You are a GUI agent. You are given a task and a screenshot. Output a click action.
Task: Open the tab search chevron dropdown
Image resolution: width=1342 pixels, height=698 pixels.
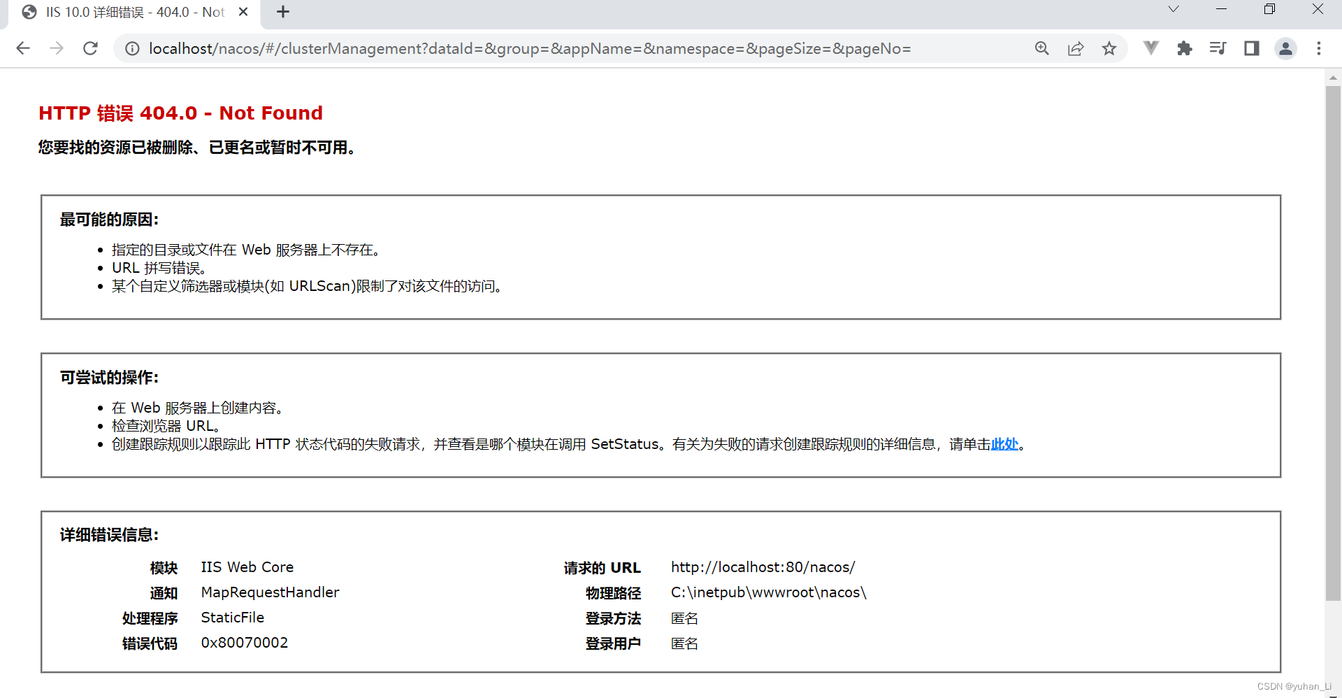(x=1174, y=9)
